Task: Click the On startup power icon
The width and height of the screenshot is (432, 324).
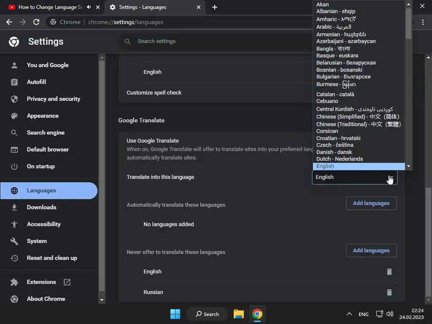Action: [14, 166]
